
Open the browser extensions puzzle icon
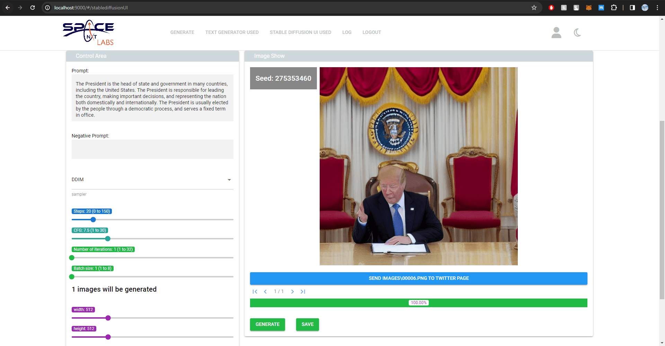click(614, 8)
